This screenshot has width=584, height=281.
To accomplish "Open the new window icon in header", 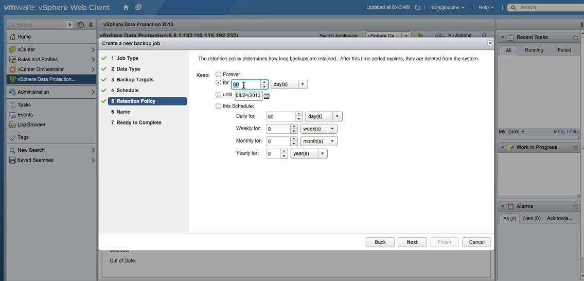I will click(x=138, y=7).
